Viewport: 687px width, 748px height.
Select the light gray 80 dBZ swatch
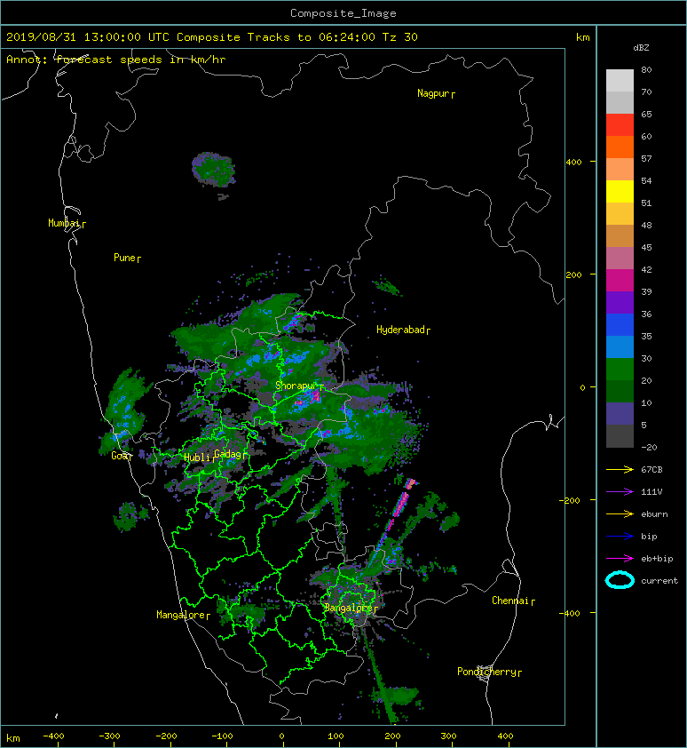pos(620,80)
